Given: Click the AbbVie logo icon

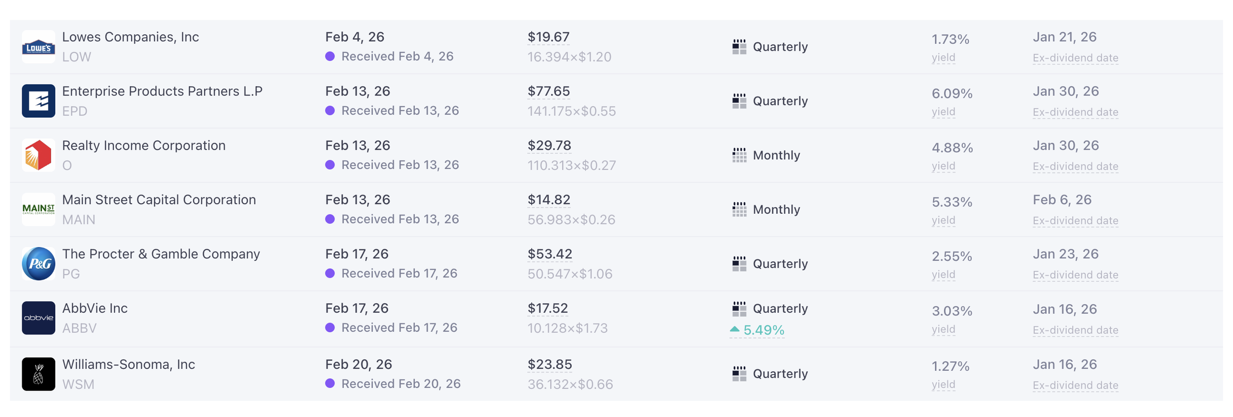Looking at the screenshot, I should click(38, 318).
